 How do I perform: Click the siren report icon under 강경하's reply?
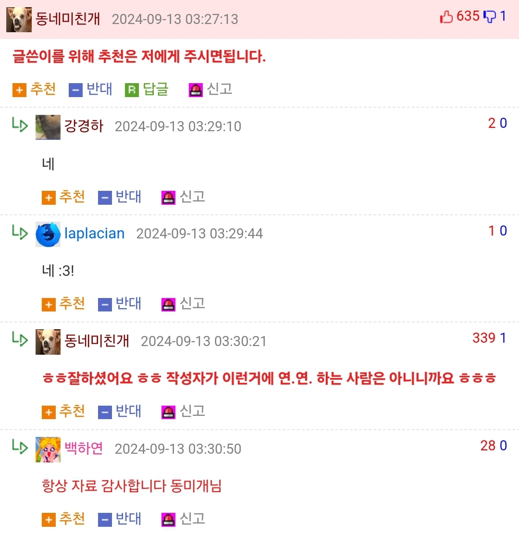click(x=168, y=198)
